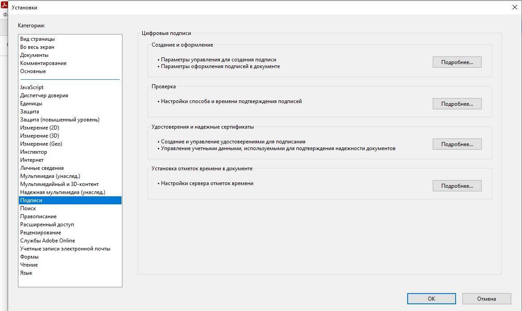Select Мультимедийный и 3D-контент category
The height and width of the screenshot is (311, 522).
pyautogui.click(x=59, y=184)
